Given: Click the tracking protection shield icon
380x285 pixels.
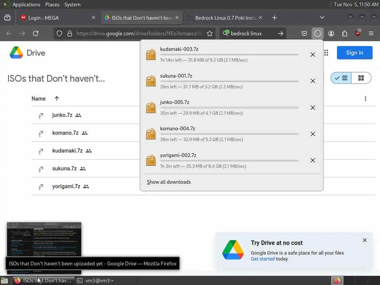Looking at the screenshot, I should pyautogui.click(x=59, y=33).
